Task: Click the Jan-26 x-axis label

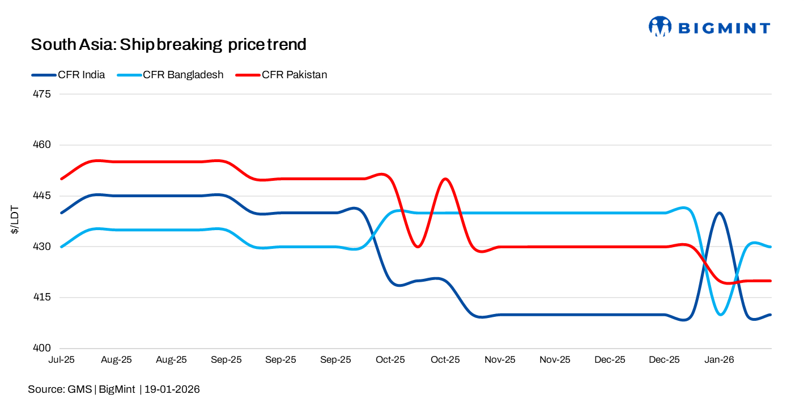Action: 718,360
